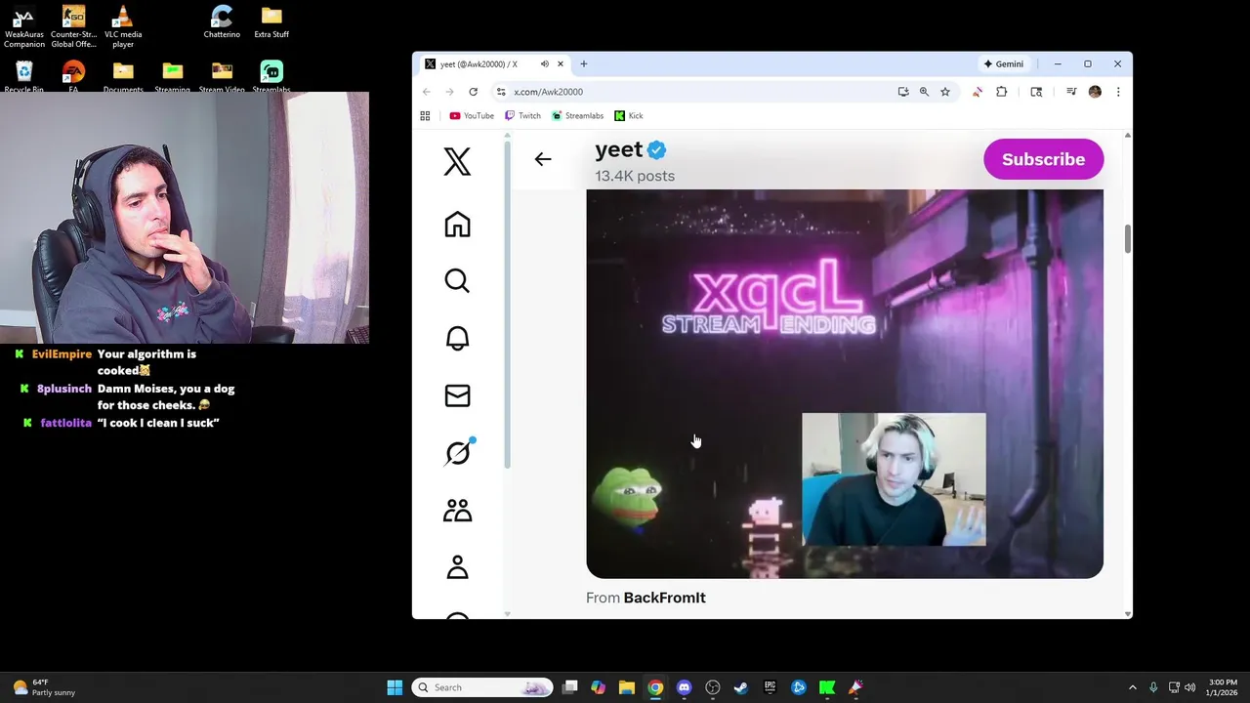
Task: View site information icon in address bar
Action: pos(501,92)
